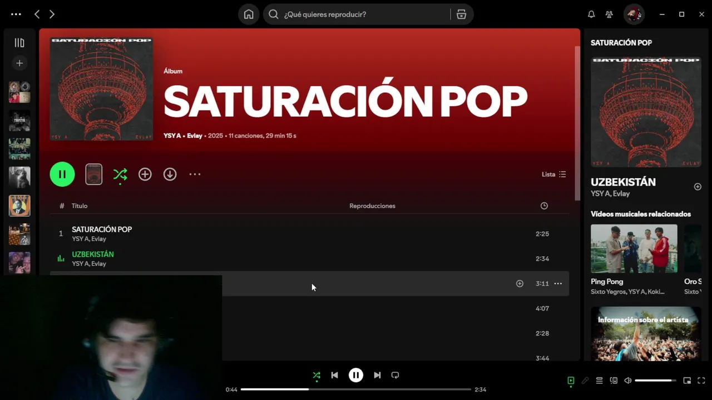Open the miniplayer icon
This screenshot has width=712, height=400.
tap(687, 381)
